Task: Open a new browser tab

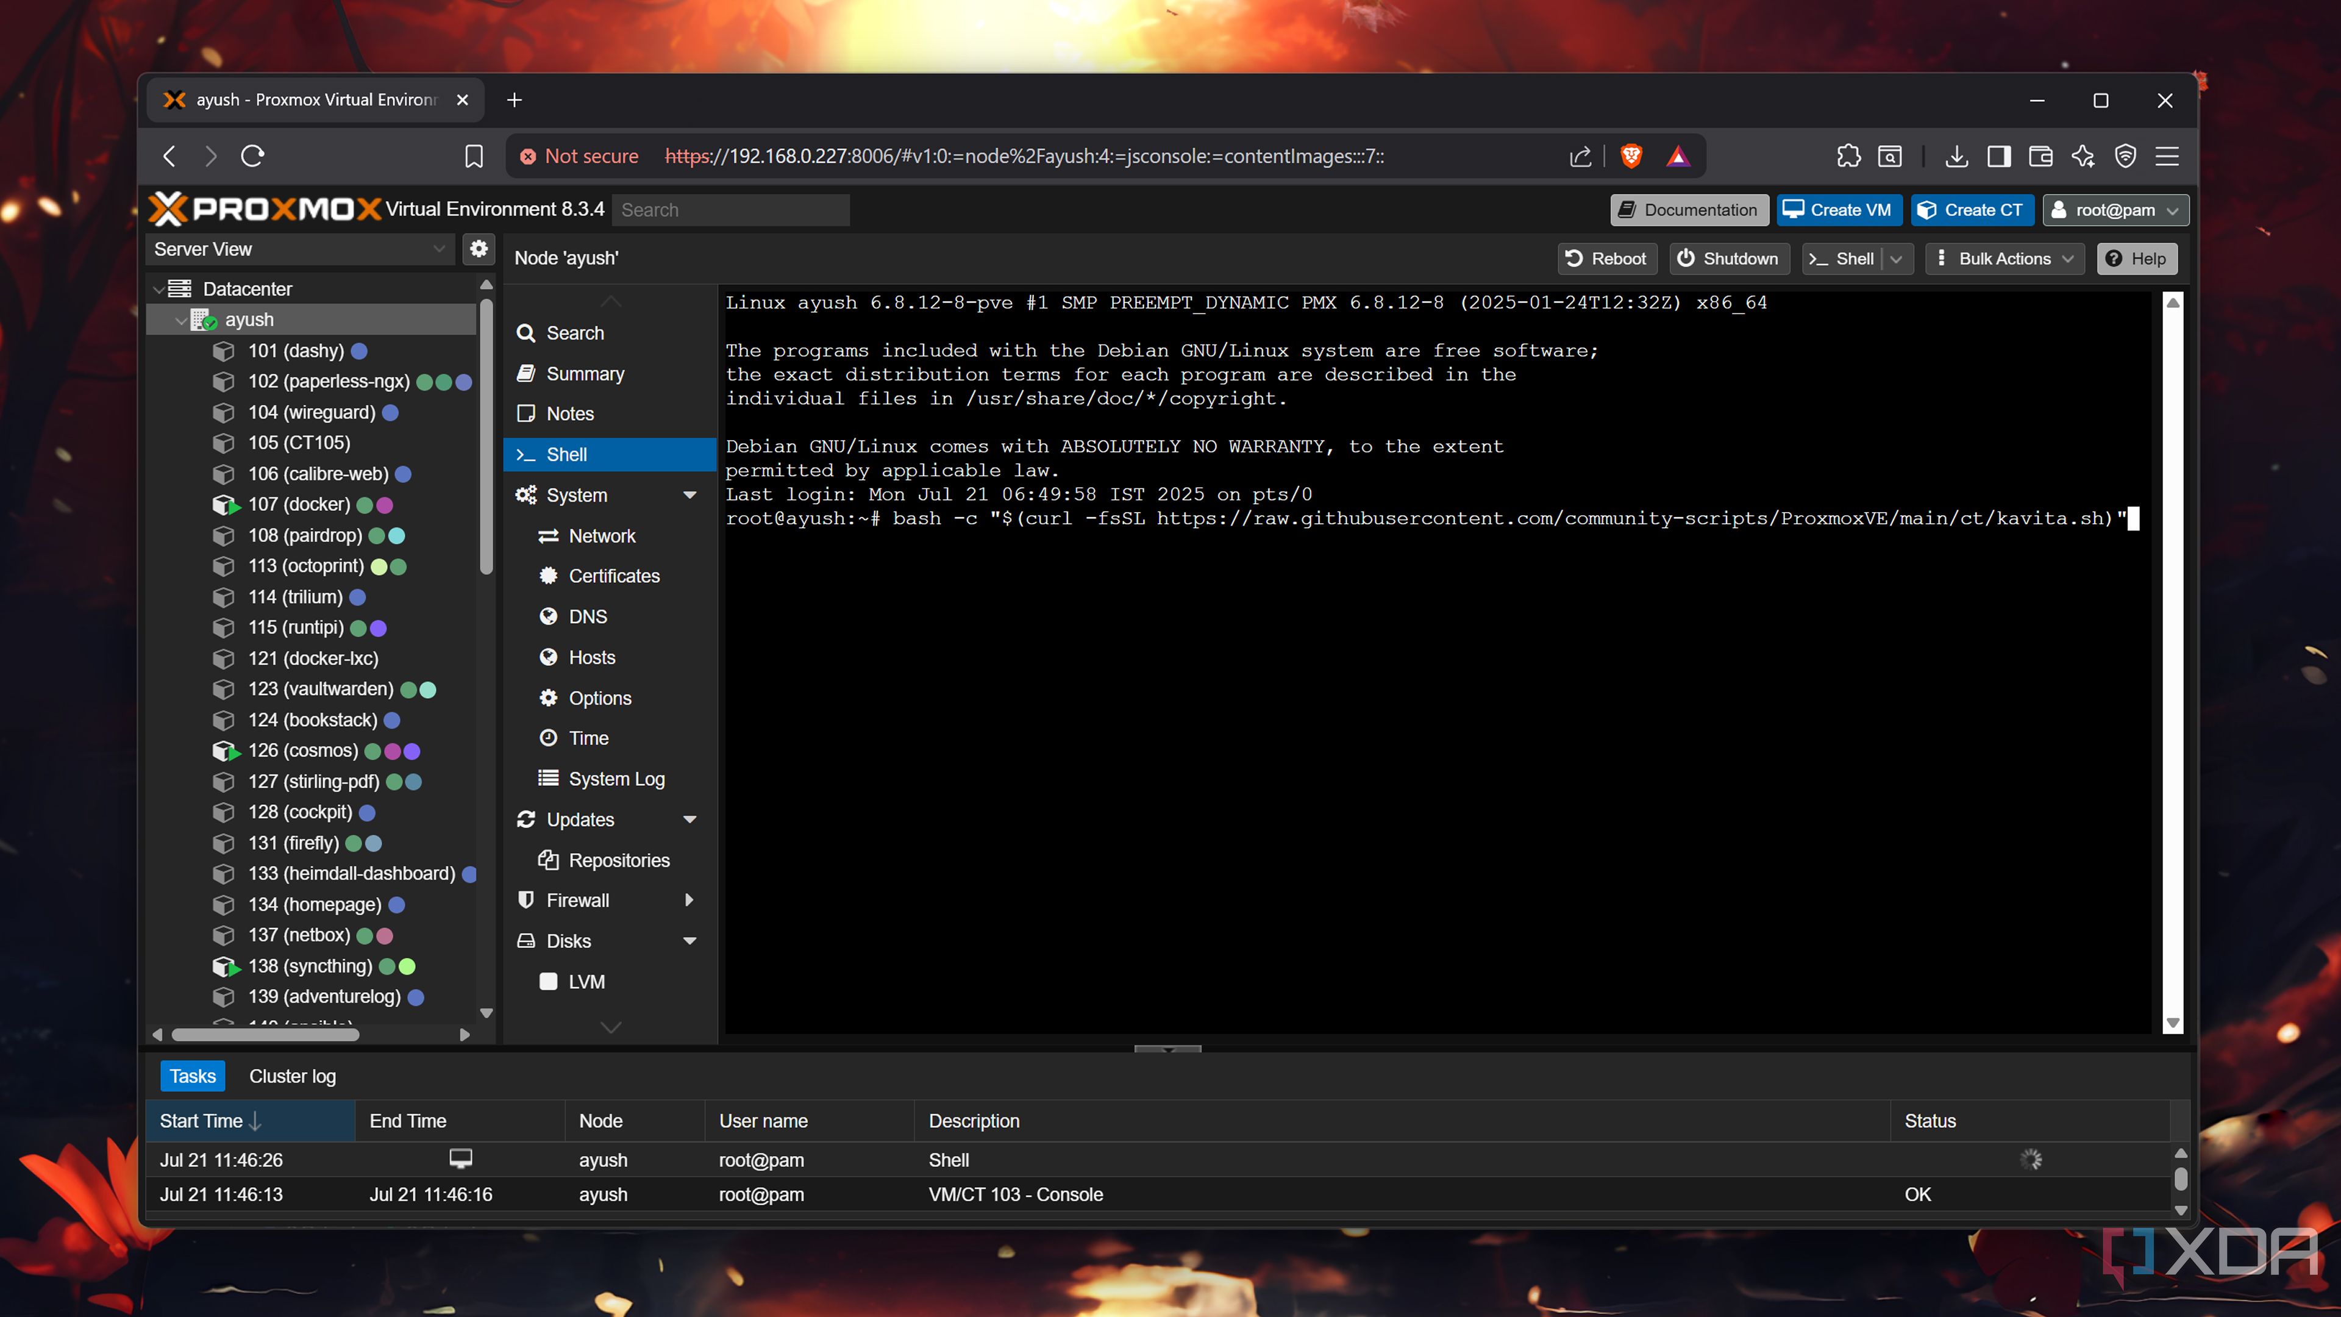Action: [x=515, y=100]
